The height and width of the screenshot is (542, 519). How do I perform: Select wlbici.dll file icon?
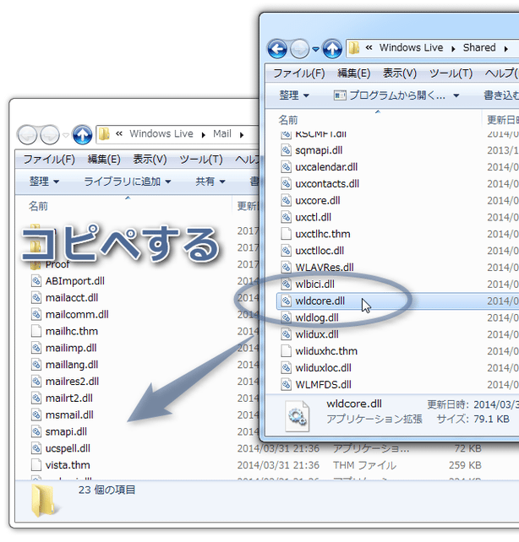[286, 285]
